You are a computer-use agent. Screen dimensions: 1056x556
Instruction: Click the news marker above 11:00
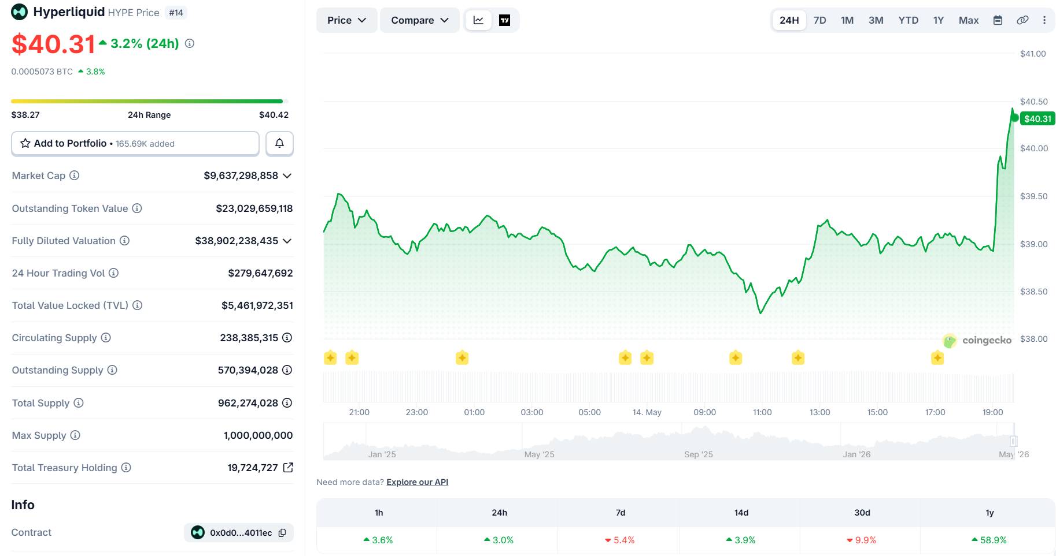pyautogui.click(x=736, y=358)
